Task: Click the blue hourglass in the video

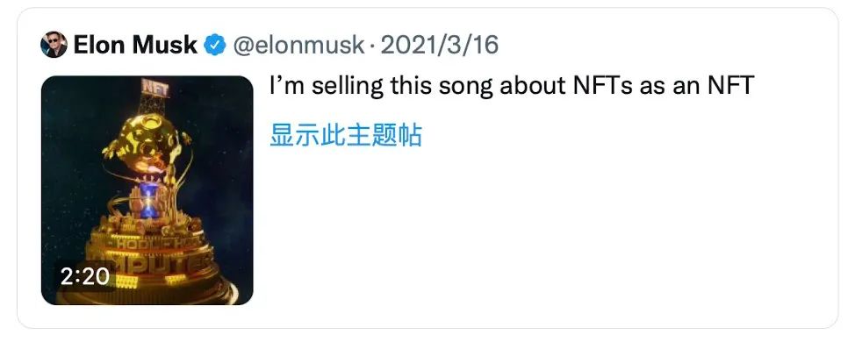Action: [x=149, y=201]
